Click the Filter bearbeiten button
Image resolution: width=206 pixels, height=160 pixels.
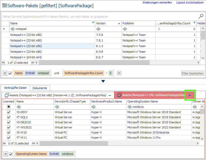192,73
